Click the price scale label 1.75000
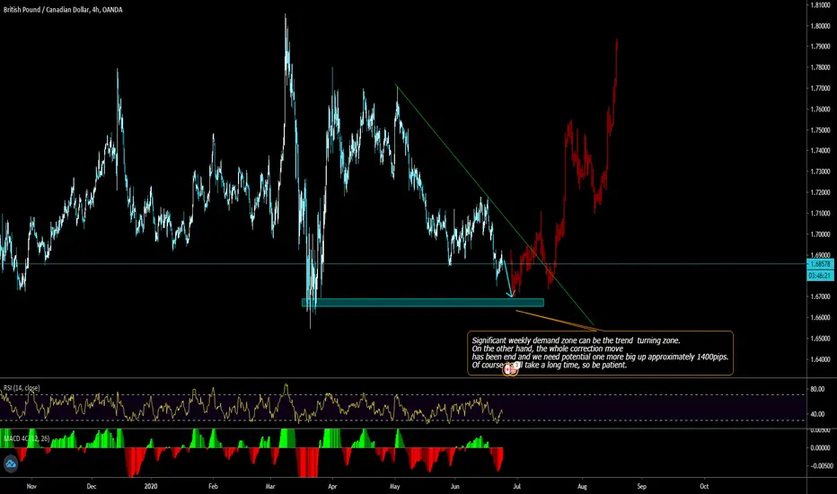 point(820,129)
